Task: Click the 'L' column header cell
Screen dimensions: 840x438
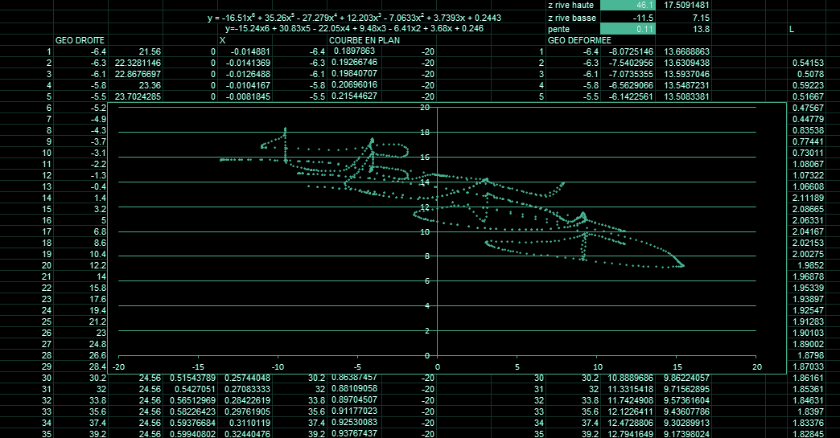Action: point(793,28)
